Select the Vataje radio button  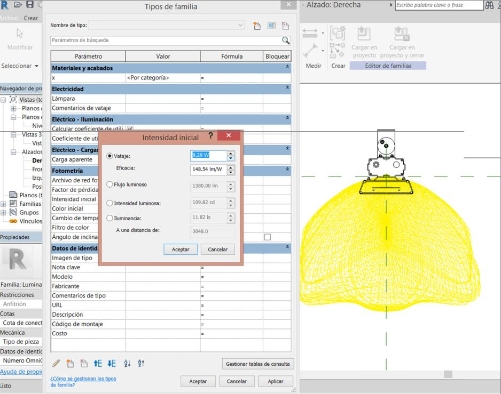110,156
